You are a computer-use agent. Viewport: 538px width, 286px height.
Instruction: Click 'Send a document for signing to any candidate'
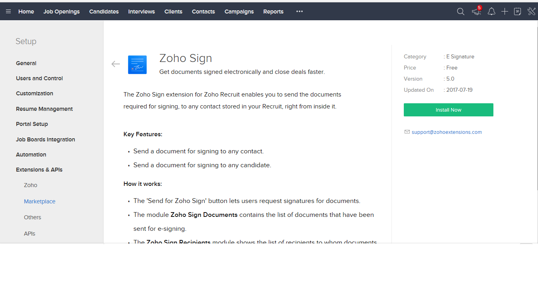pyautogui.click(x=202, y=165)
